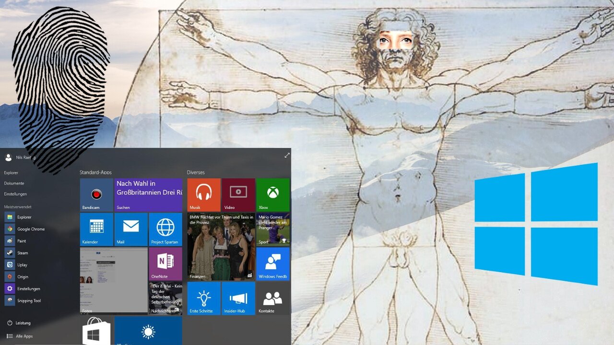
Task: Launch Steam from most used list
Action: (23, 253)
